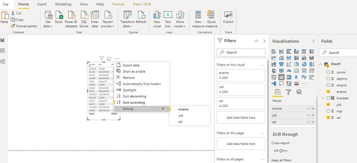Open the ename value field dropdown arrow
The width and height of the screenshot is (357, 163).
(308, 109)
